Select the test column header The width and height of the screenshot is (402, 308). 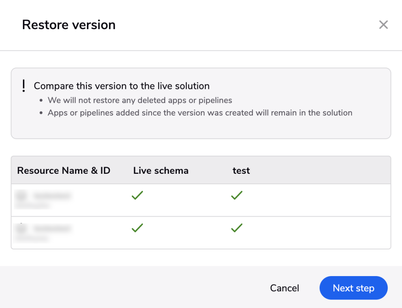click(241, 171)
